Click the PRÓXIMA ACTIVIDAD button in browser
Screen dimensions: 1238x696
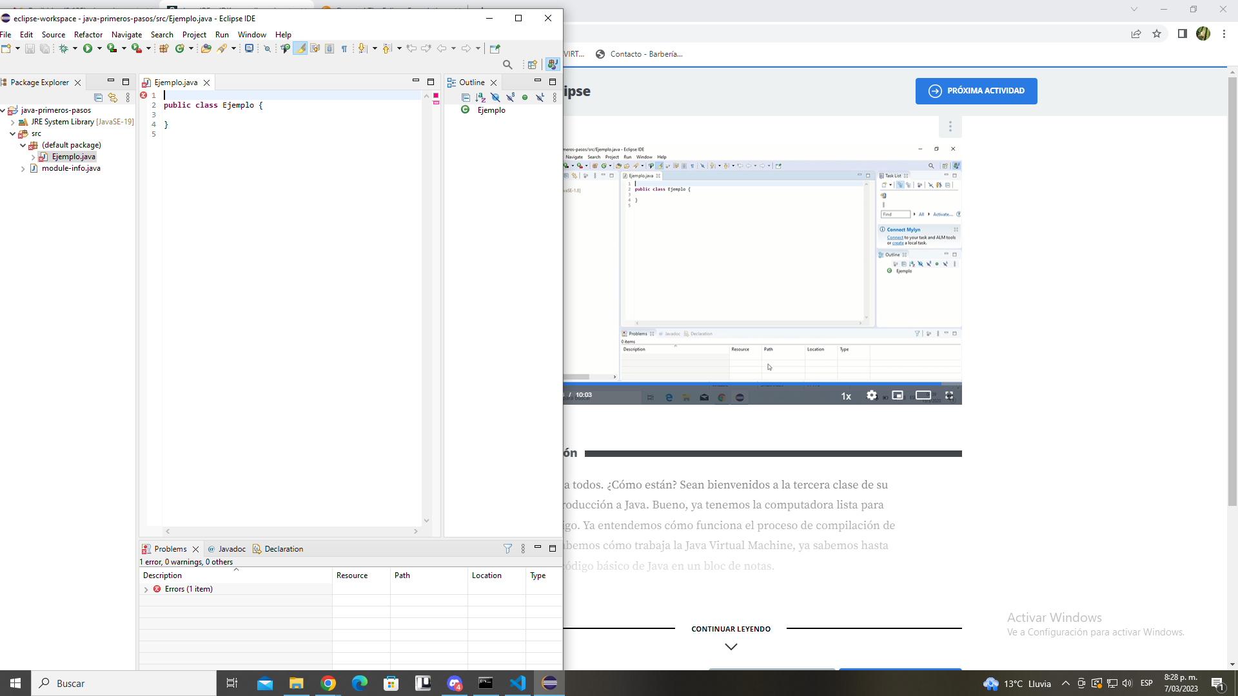[976, 91]
